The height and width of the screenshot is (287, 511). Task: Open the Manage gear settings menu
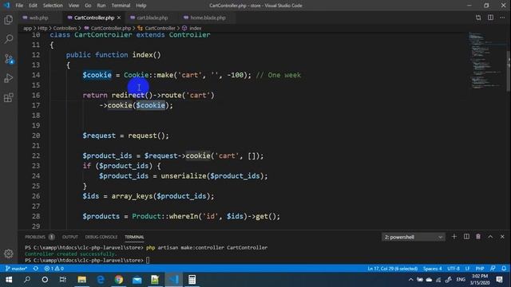(x=9, y=254)
